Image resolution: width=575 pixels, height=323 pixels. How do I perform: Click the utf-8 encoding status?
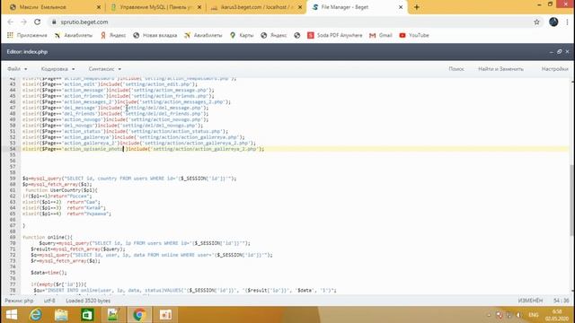coord(49,301)
